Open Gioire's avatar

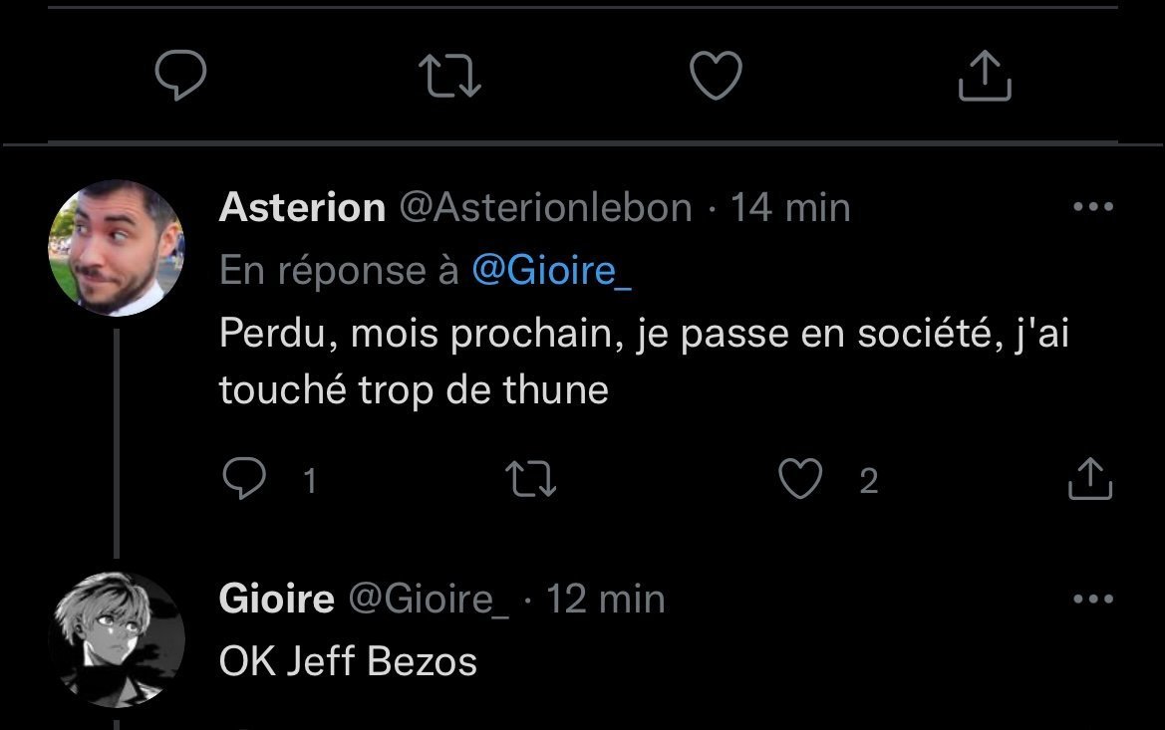tap(116, 640)
